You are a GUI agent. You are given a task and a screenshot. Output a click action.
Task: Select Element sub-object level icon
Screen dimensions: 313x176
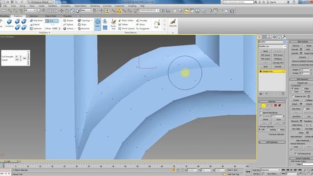(279, 106)
